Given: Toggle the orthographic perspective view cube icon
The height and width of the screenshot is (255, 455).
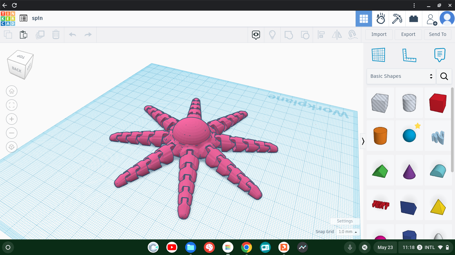Looking at the screenshot, I should pos(12,147).
